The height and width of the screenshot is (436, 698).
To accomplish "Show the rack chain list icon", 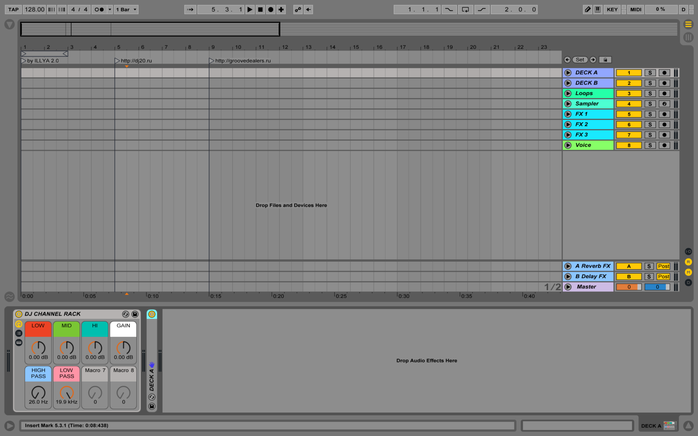I will click(19, 333).
